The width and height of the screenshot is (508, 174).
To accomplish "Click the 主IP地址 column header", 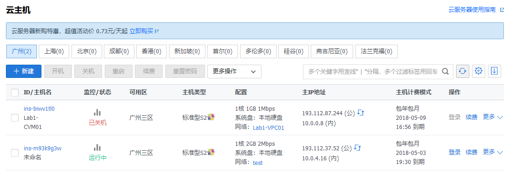I will (313, 92).
